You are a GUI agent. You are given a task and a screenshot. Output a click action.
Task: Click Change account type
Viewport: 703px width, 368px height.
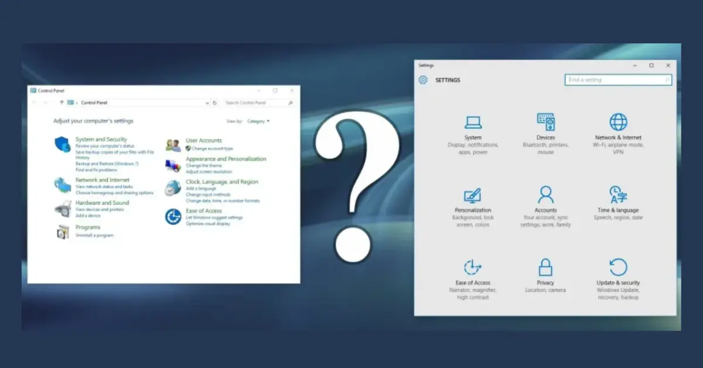[x=212, y=149]
